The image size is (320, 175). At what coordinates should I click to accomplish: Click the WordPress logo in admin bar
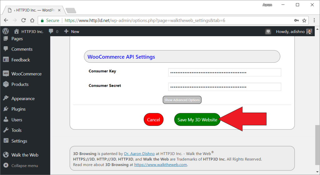coord(6,31)
